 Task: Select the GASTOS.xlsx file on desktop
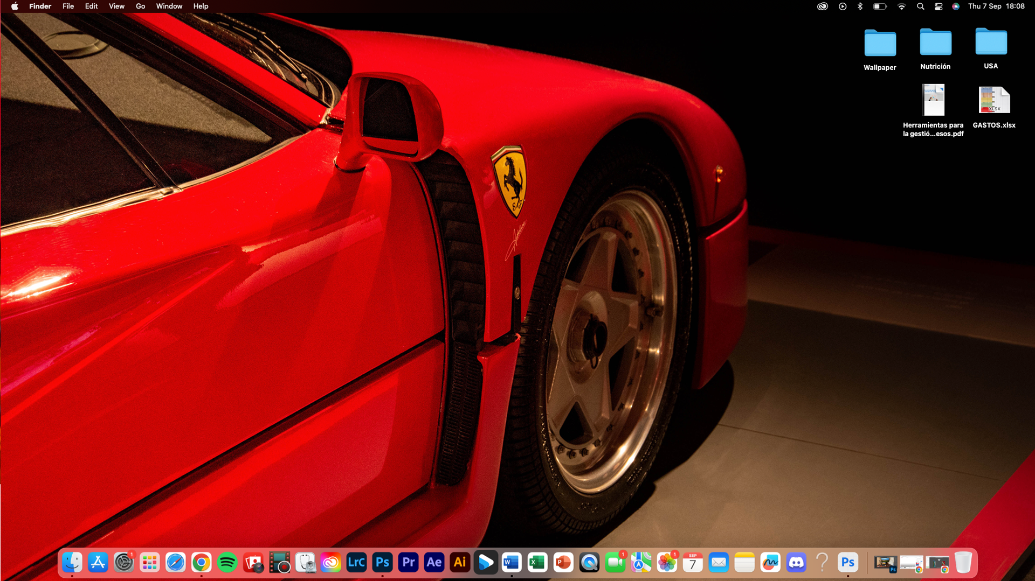click(994, 107)
